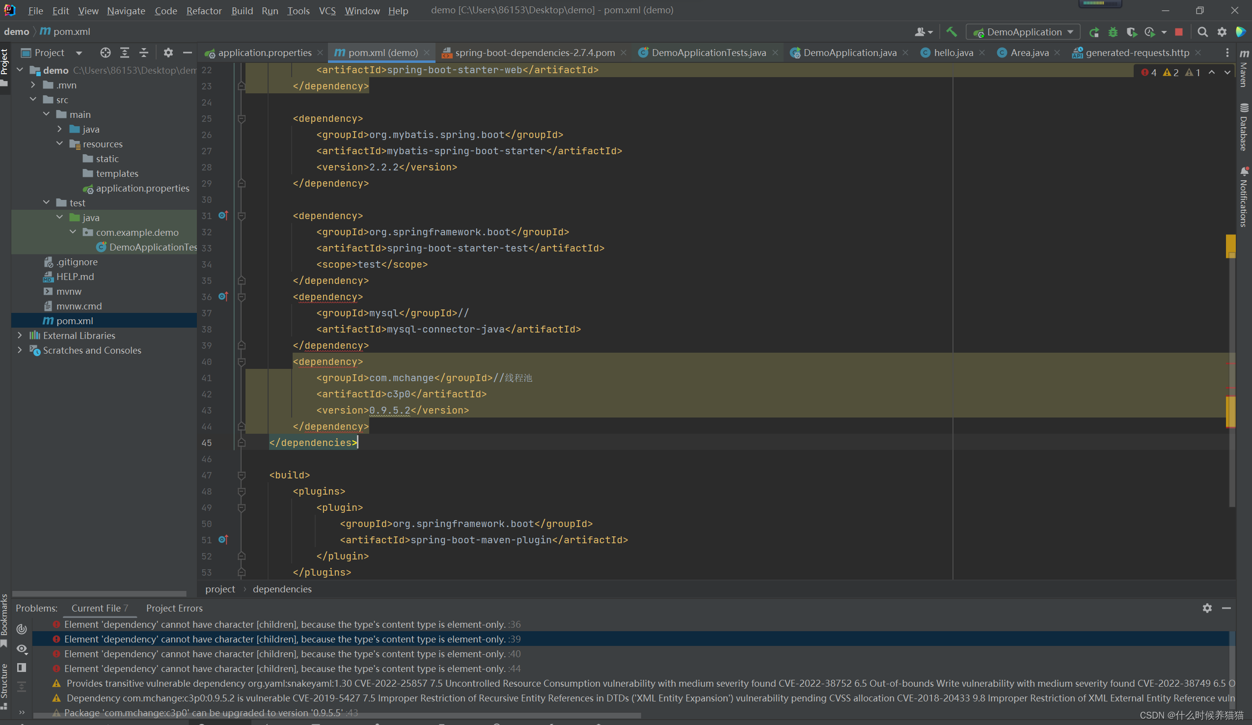Click the Build project hammer icon
This screenshot has height=725, width=1252.
[x=951, y=32]
